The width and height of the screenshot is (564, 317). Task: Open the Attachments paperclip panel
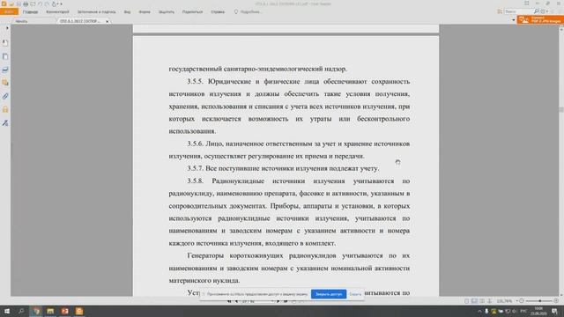(x=5, y=96)
